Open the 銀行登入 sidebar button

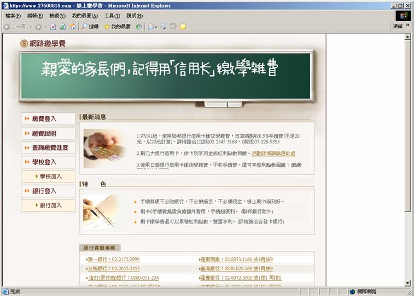[x=48, y=191]
